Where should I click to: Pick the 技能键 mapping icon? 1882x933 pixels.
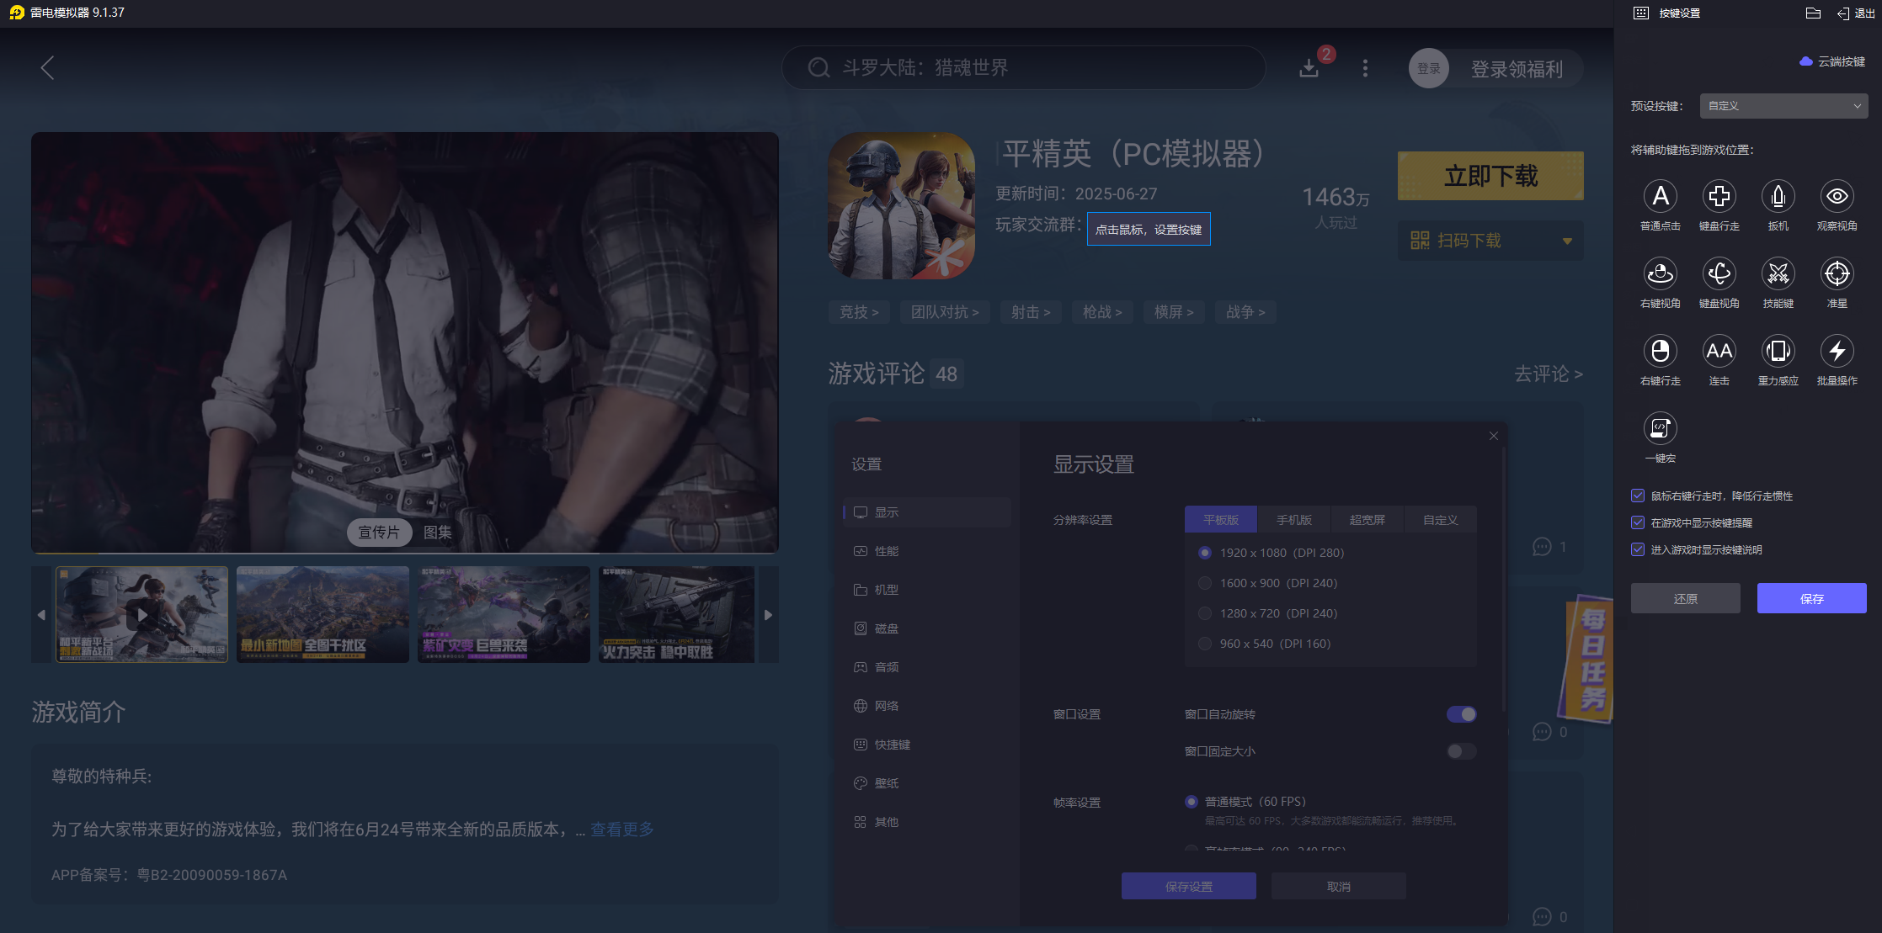point(1778,274)
